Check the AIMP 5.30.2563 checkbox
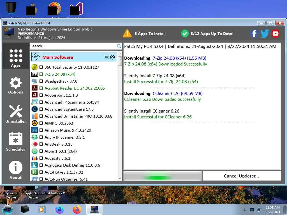The width and height of the screenshot is (287, 215). tap(41, 123)
